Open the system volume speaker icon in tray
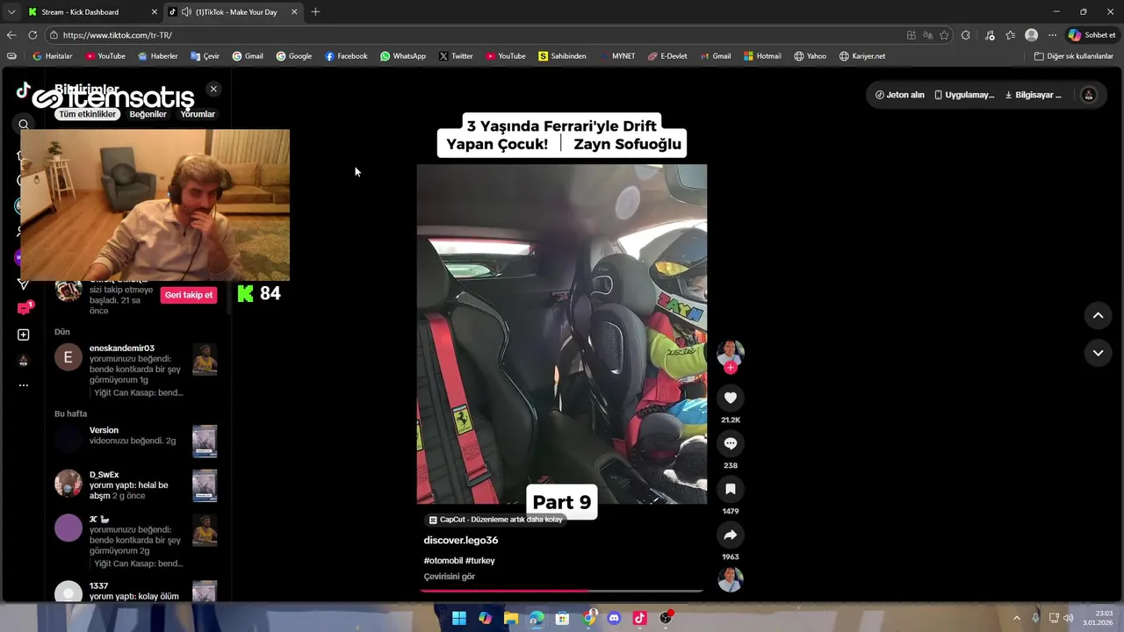This screenshot has height=632, width=1124. click(x=1069, y=618)
